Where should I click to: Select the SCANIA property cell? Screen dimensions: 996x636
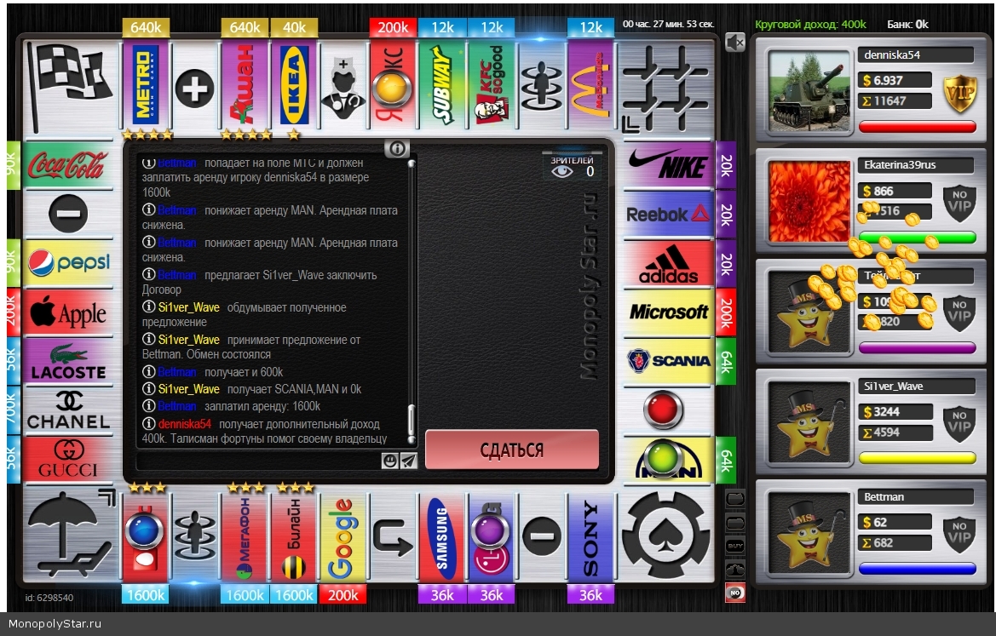[668, 361]
